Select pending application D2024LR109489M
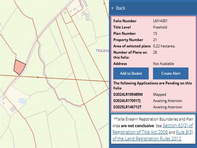Image resolution: width=197 pixels, height=148 pixels. pos(128,95)
